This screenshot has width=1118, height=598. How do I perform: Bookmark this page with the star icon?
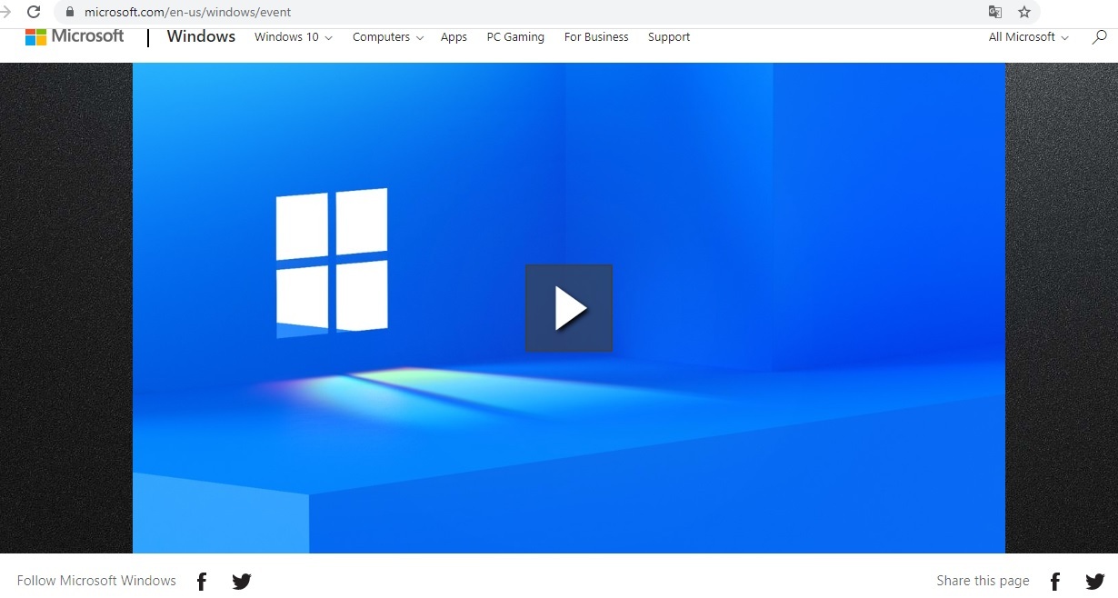(1024, 13)
